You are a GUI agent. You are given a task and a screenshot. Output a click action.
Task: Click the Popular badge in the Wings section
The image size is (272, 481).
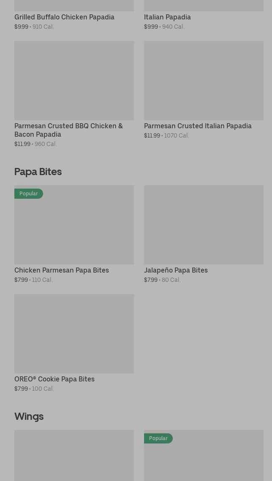[158, 438]
